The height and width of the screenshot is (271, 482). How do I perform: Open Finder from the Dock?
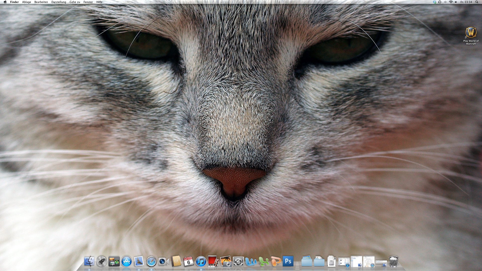[x=89, y=261]
